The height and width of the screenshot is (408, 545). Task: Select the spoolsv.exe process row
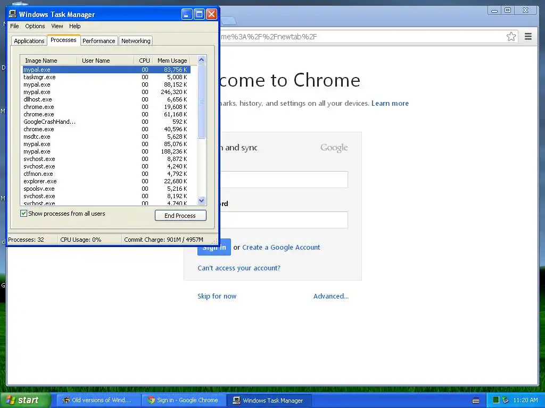[106, 189]
